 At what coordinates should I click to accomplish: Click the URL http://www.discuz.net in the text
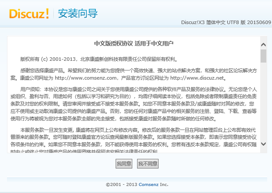[197, 78]
